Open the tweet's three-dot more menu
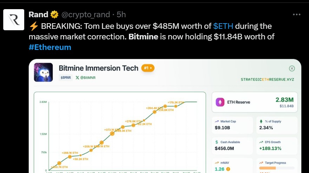This screenshot has width=309, height=173. [296, 14]
